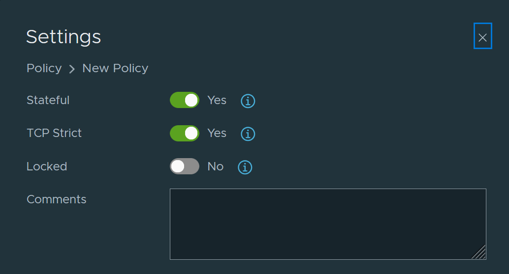
Task: Open the Stateful info tooltip icon
Action: (248, 101)
